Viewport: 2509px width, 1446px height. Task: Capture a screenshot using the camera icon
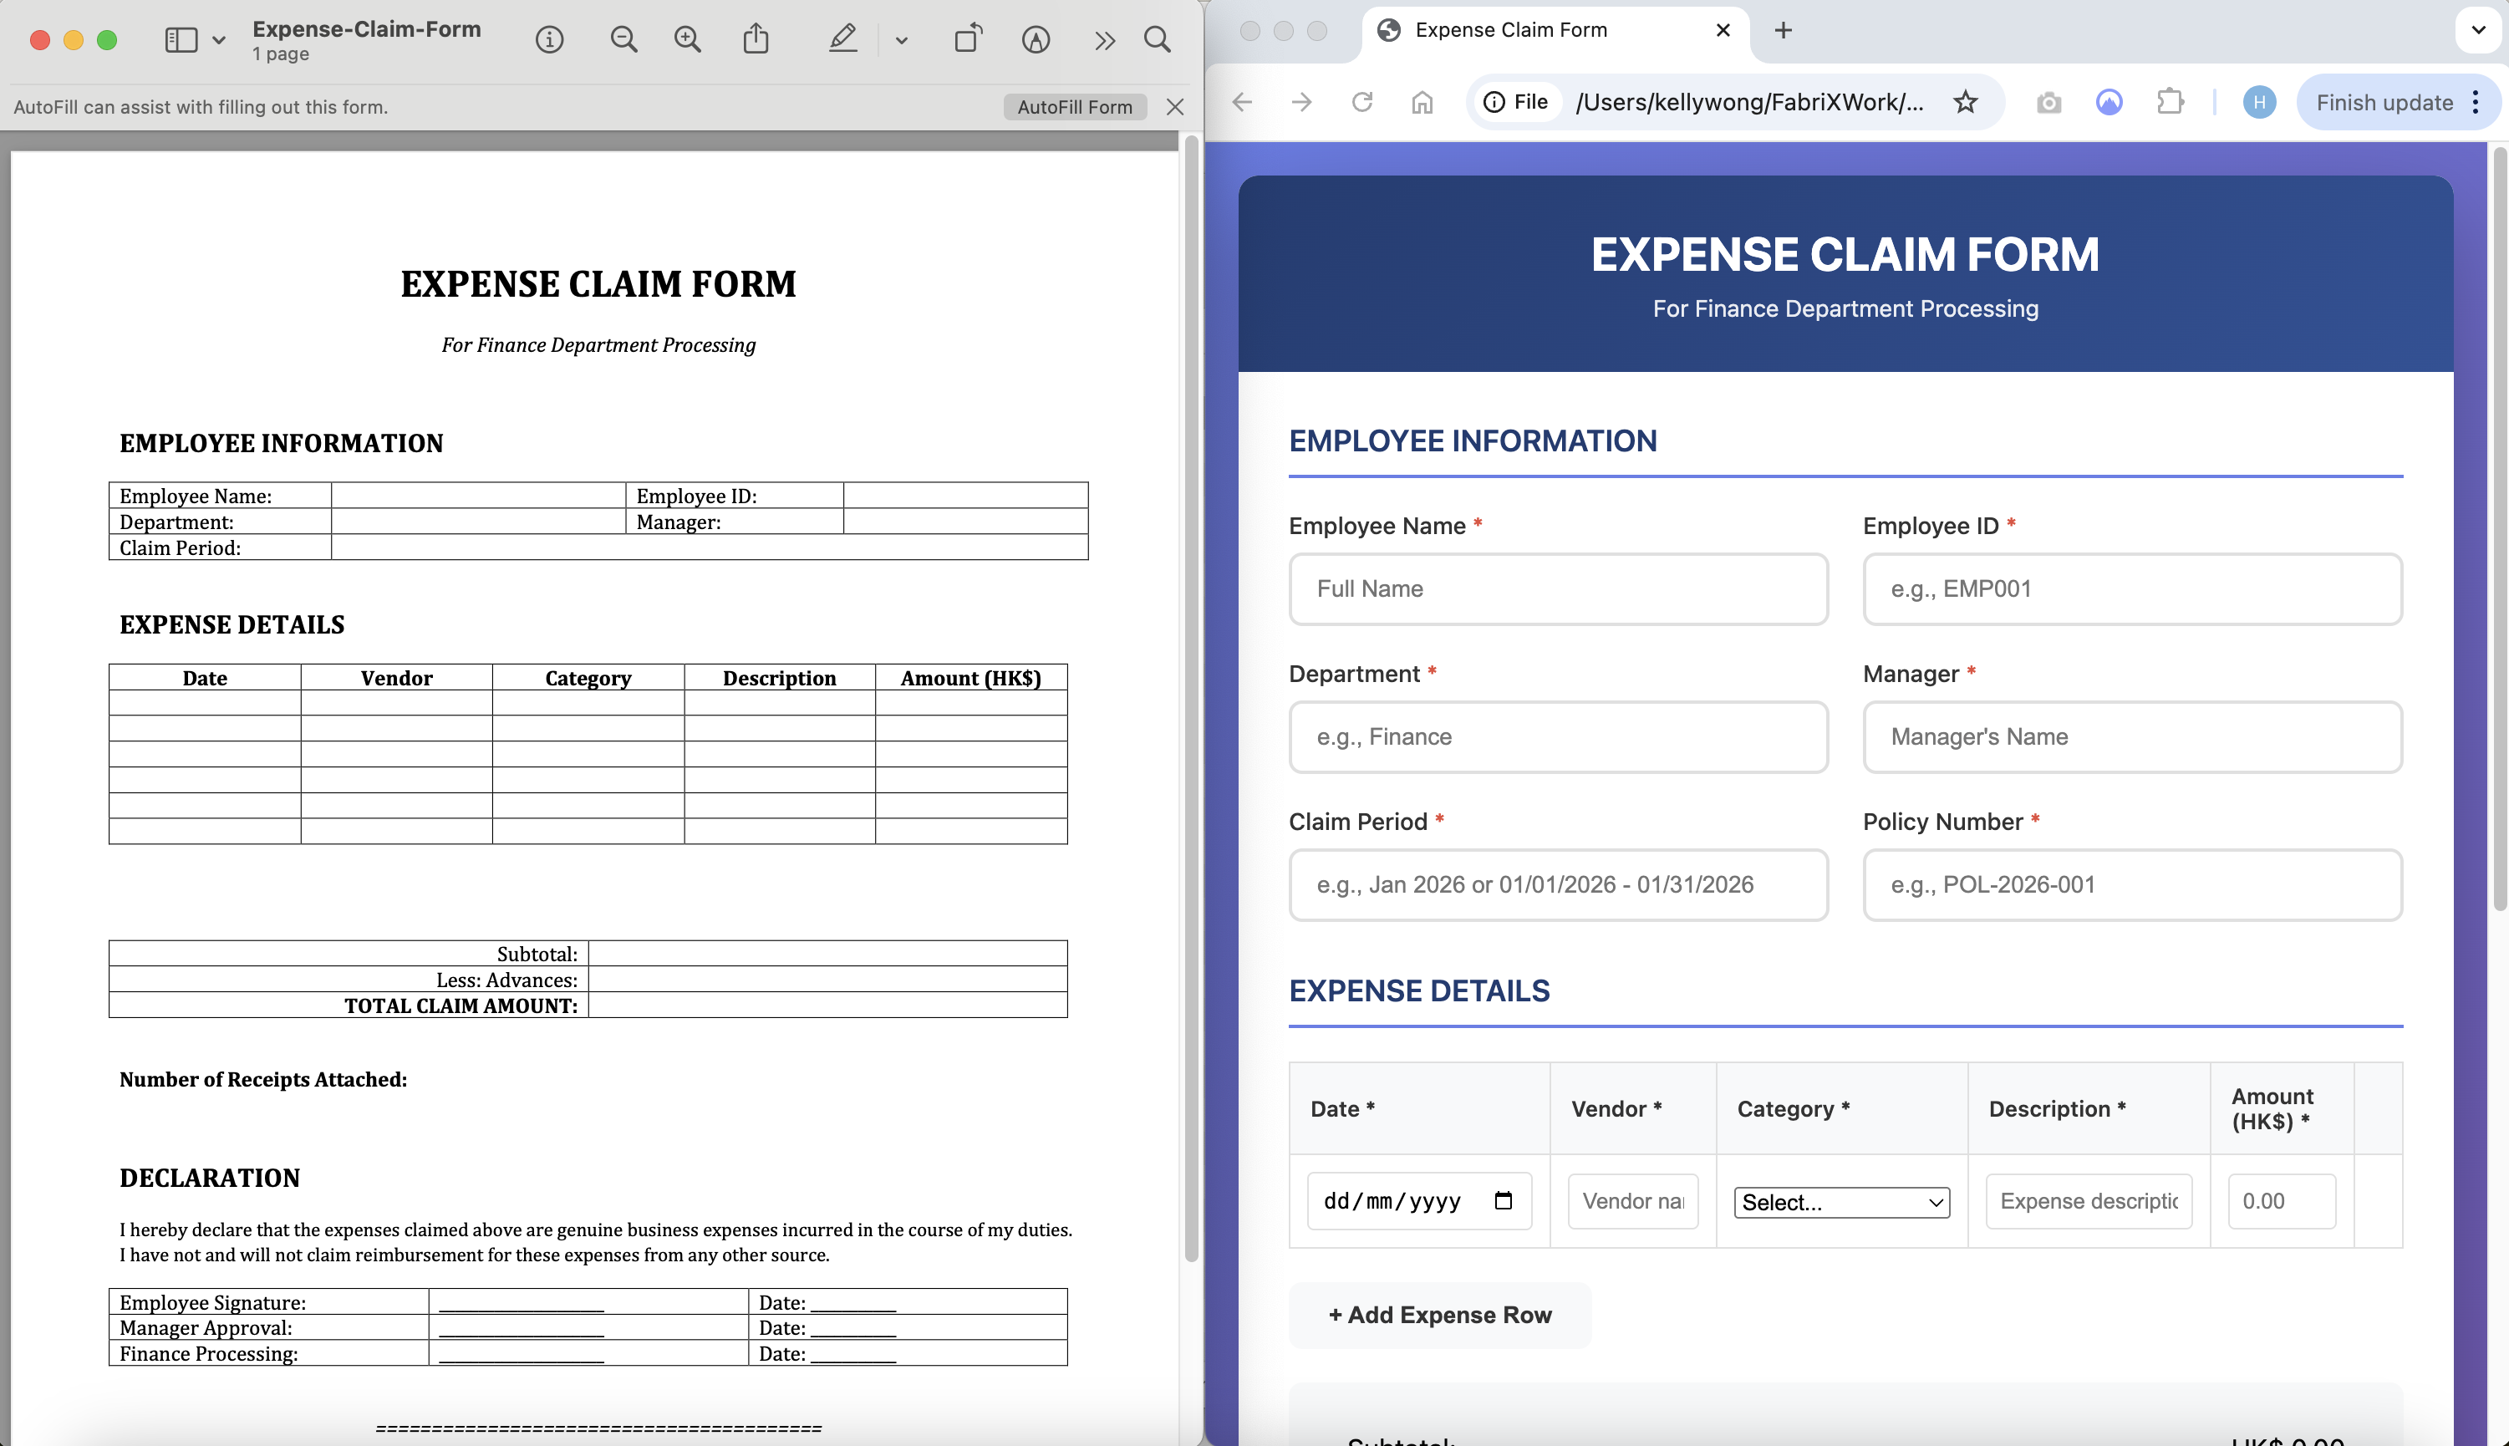pyautogui.click(x=2048, y=101)
